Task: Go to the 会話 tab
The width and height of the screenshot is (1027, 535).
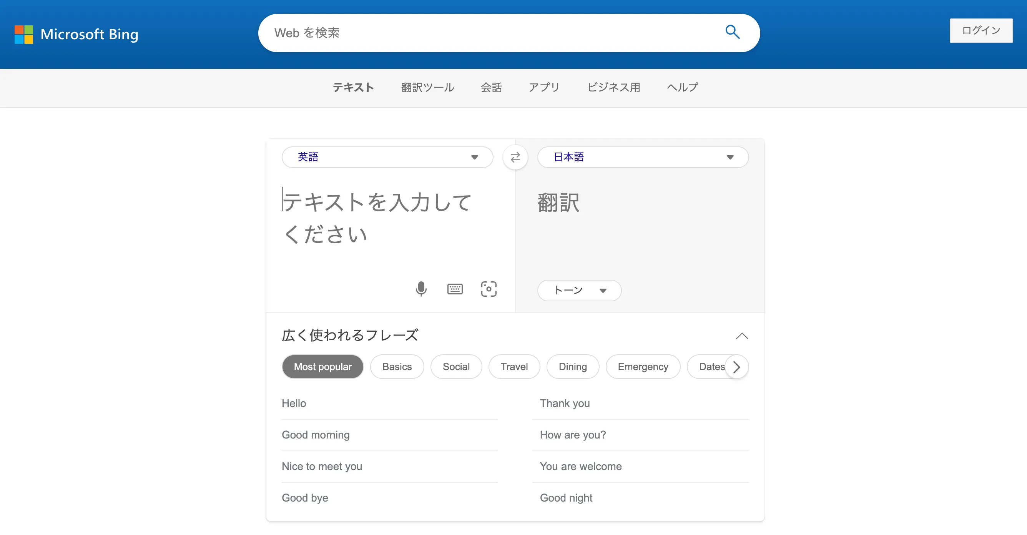Action: click(x=491, y=87)
